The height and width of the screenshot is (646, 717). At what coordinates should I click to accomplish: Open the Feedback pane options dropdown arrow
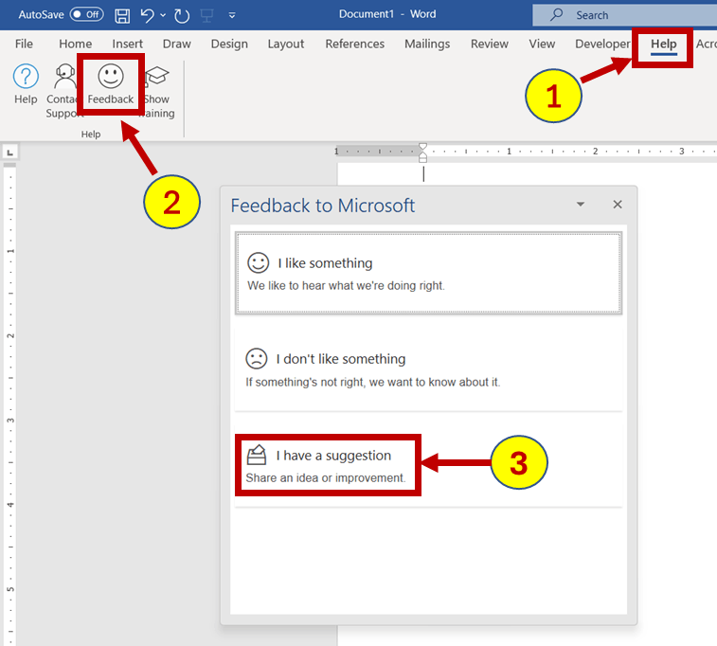pos(581,205)
